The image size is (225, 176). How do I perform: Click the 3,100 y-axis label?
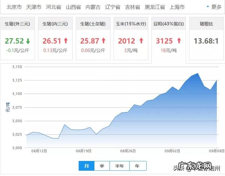(17, 94)
